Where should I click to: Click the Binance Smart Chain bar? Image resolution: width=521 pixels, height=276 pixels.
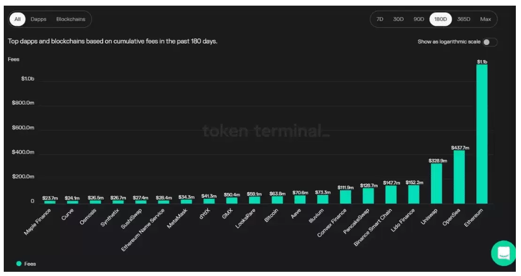click(x=391, y=194)
